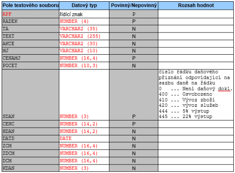Click the 'P' in the CENAMJ row
Screen dimensions: 235x173
pyautogui.click(x=134, y=58)
